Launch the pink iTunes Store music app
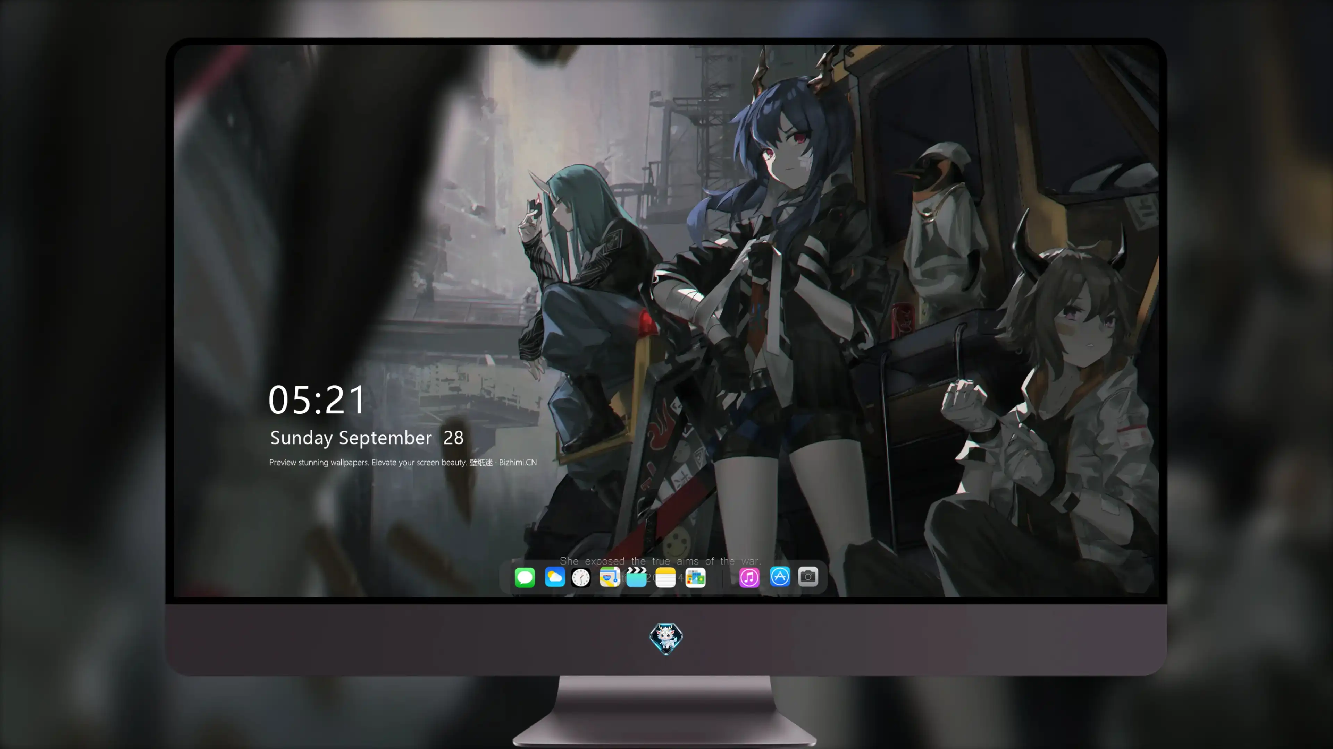Image resolution: width=1333 pixels, height=749 pixels. coord(749,577)
